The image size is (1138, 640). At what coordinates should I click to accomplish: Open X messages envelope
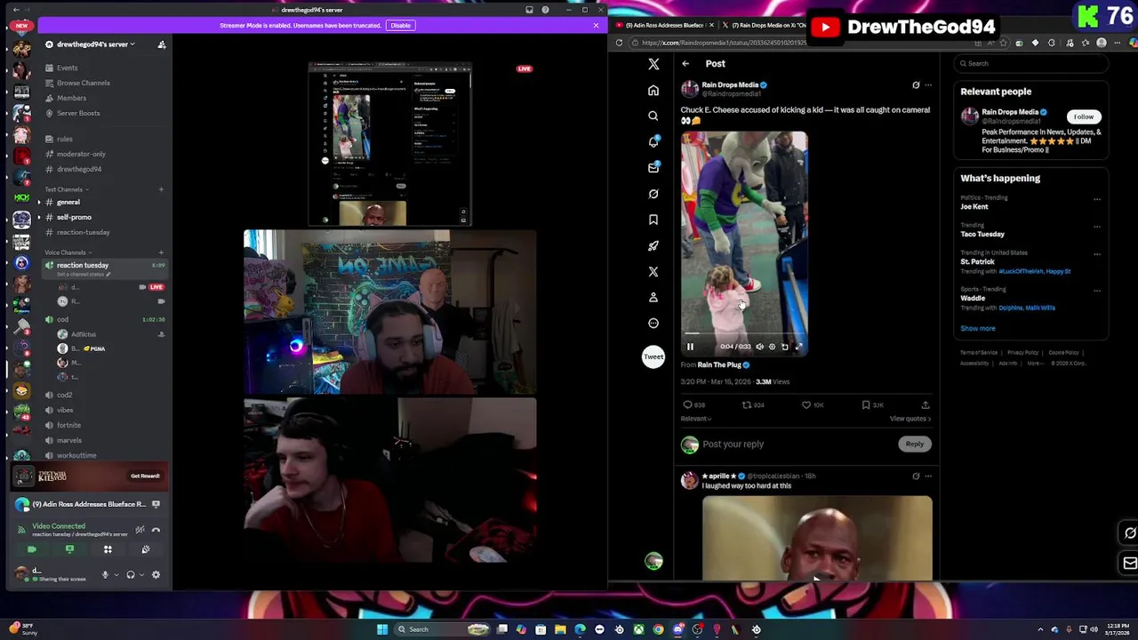click(x=653, y=167)
